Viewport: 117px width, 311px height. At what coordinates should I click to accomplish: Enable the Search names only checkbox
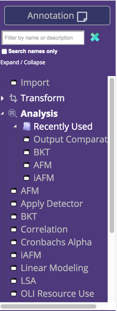point(4,52)
